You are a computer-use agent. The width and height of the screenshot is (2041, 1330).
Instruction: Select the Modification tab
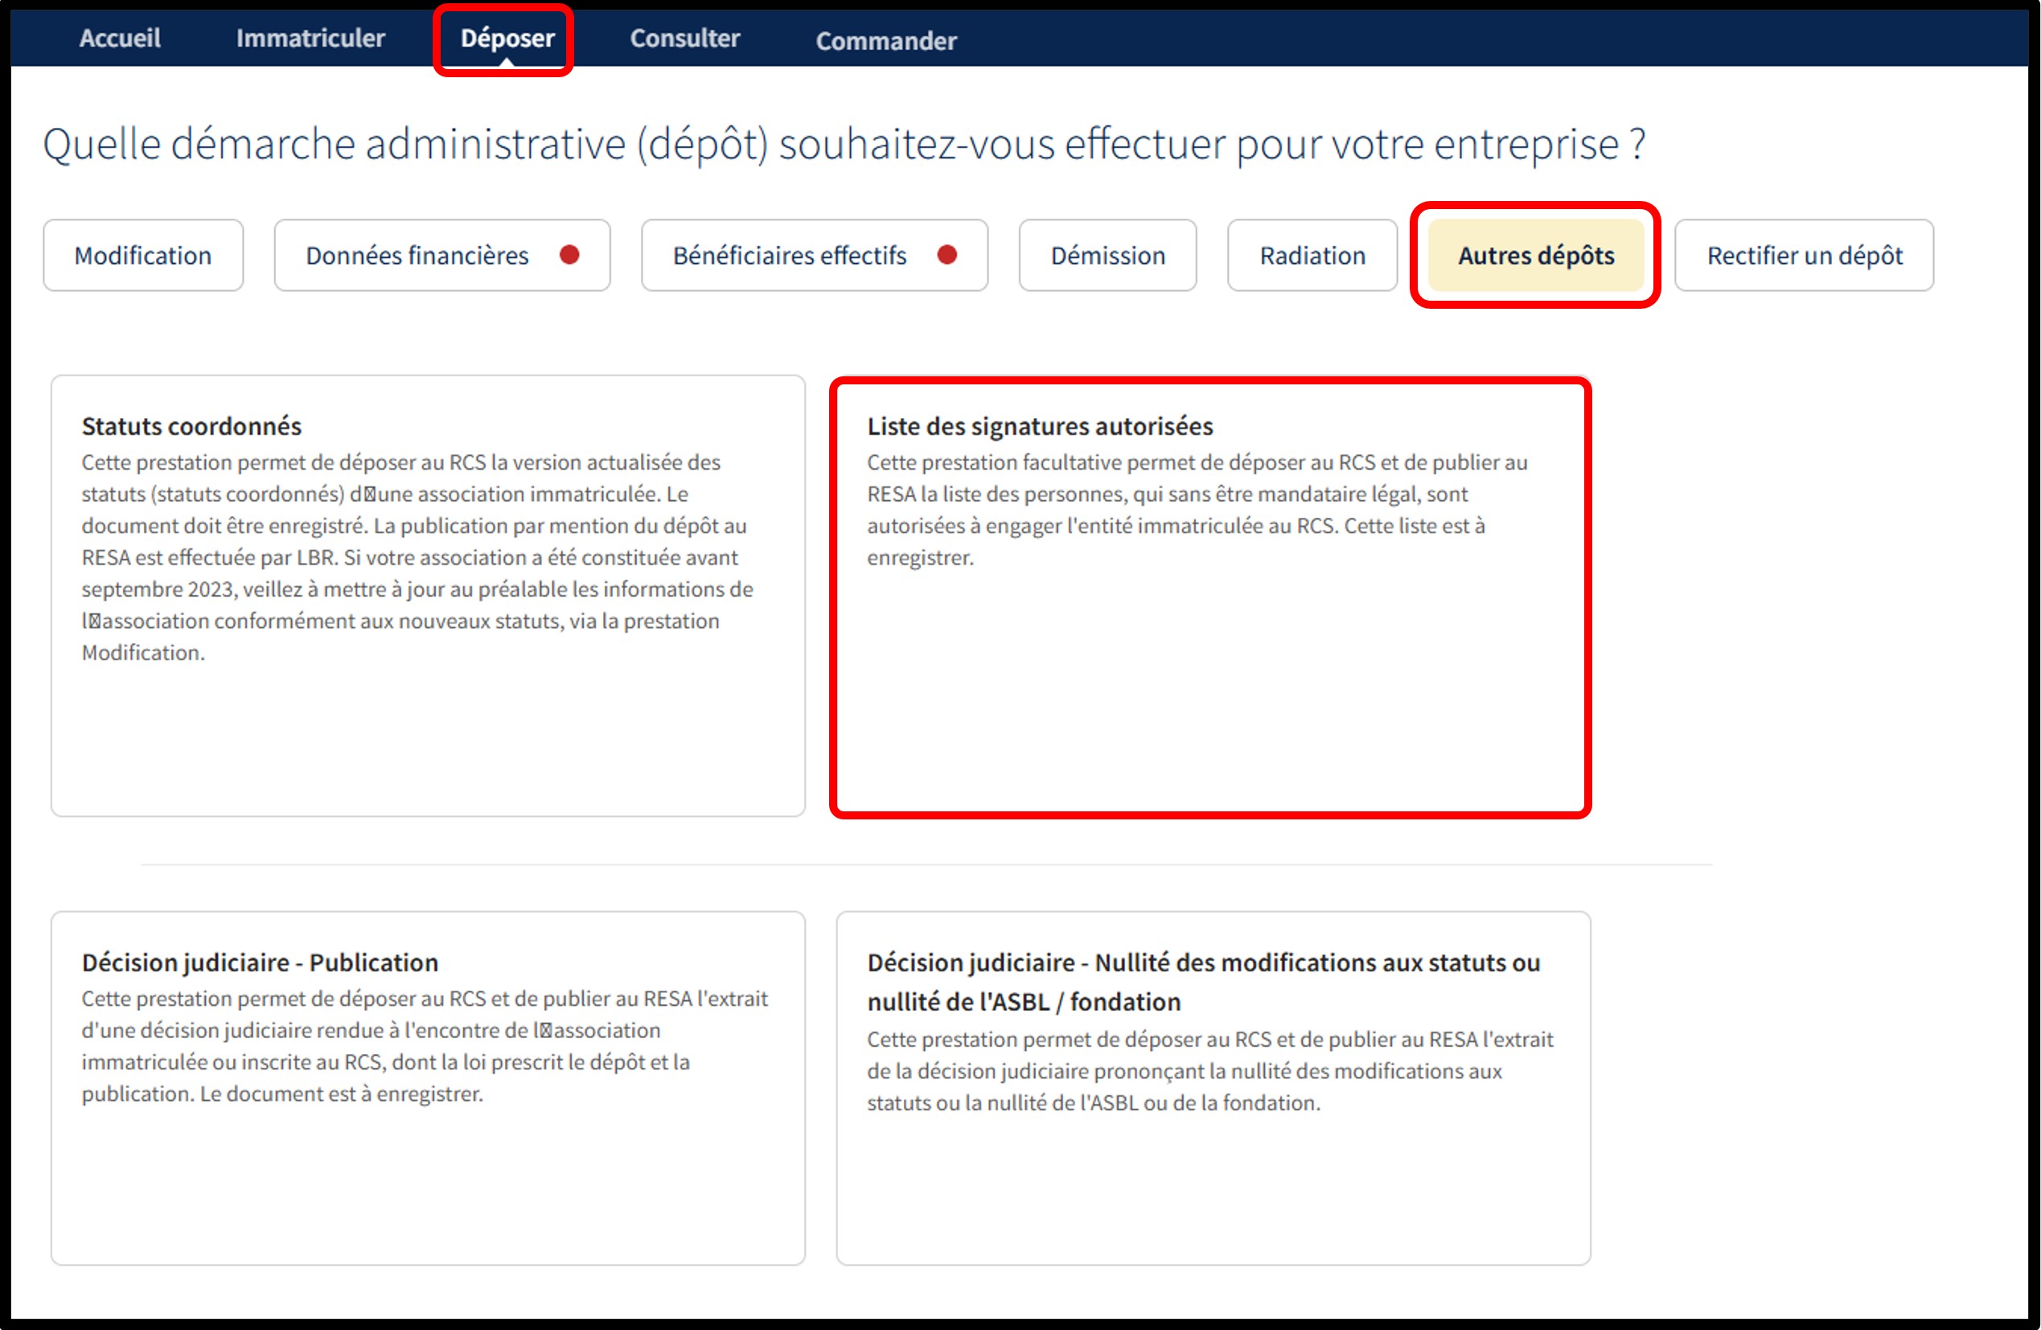[x=143, y=256]
